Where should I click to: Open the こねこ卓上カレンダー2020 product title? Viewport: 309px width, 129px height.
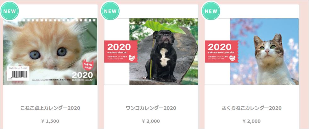coord(50,108)
